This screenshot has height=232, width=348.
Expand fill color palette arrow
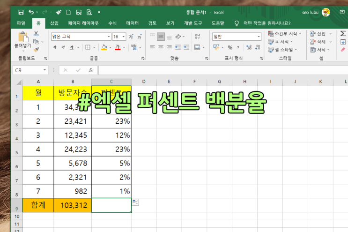(x=111, y=47)
